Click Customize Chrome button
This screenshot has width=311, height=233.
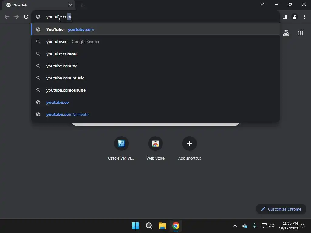point(281,209)
